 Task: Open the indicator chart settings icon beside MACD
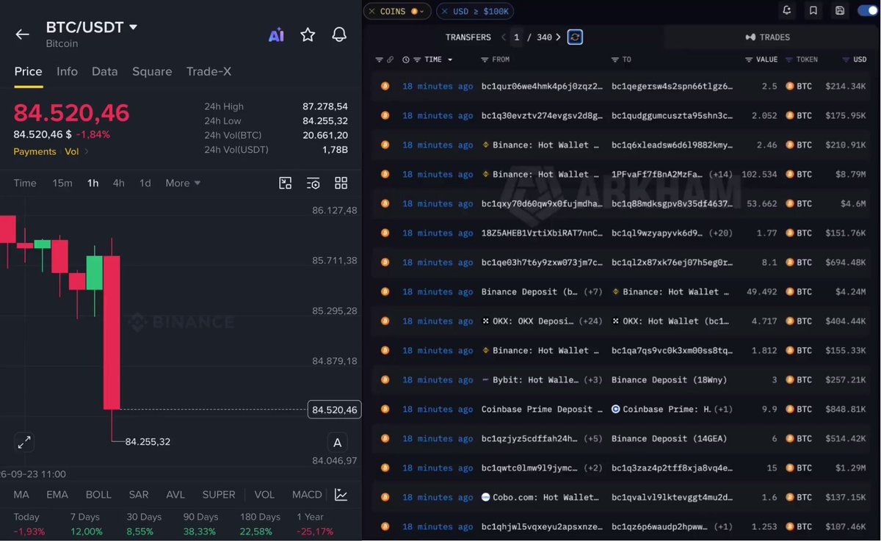pyautogui.click(x=341, y=495)
